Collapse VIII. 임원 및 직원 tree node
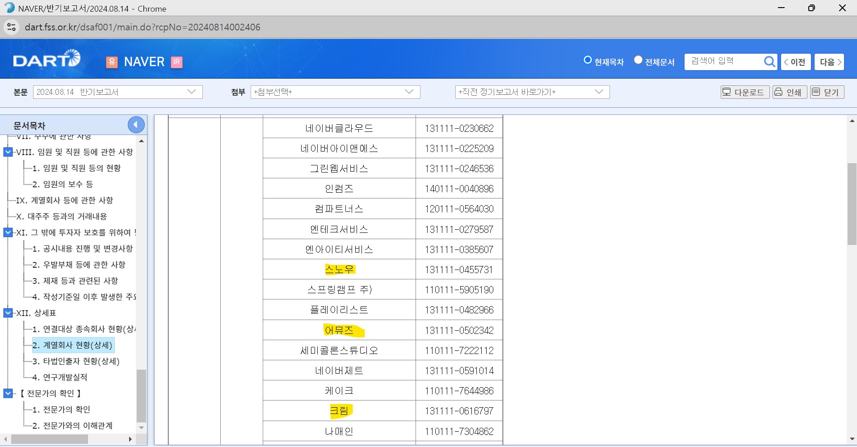Viewport: 857px width, 447px height. coord(8,152)
